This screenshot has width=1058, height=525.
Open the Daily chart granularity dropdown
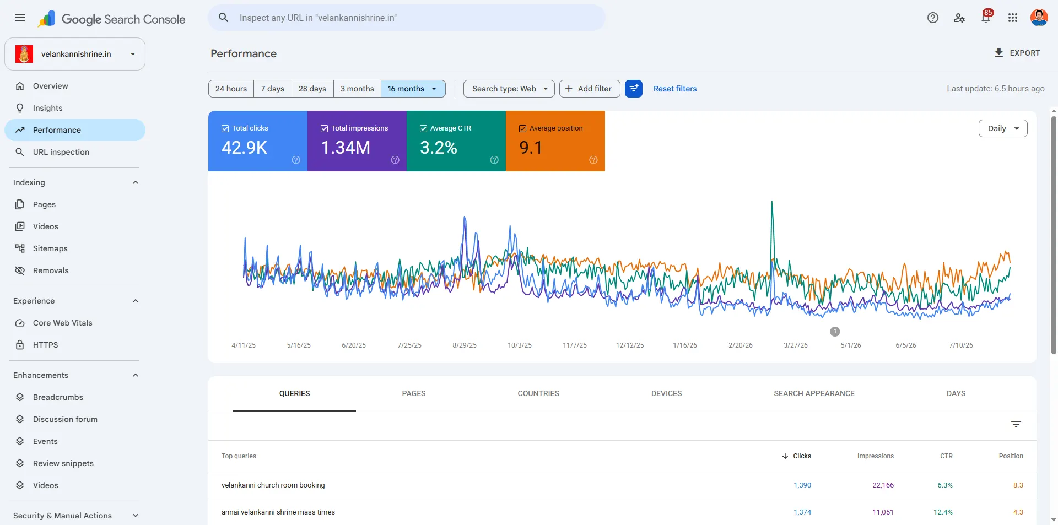point(1003,128)
